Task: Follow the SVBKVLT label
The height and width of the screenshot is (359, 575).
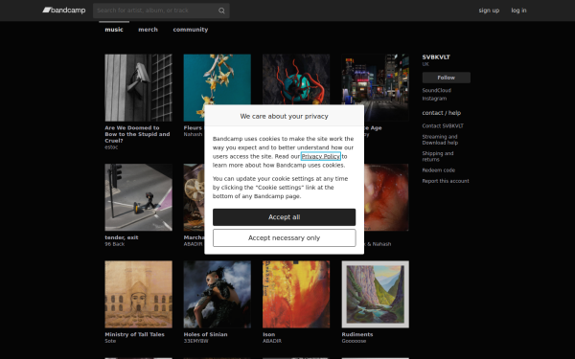Action: click(x=447, y=78)
